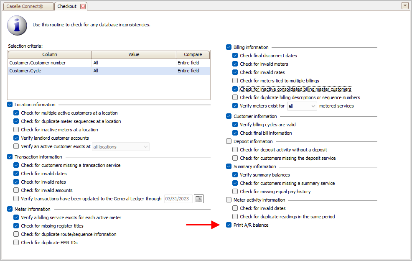This screenshot has width=412, height=261.
Task: Toggle the Print A/R balance checkbox
Action: pos(229,225)
